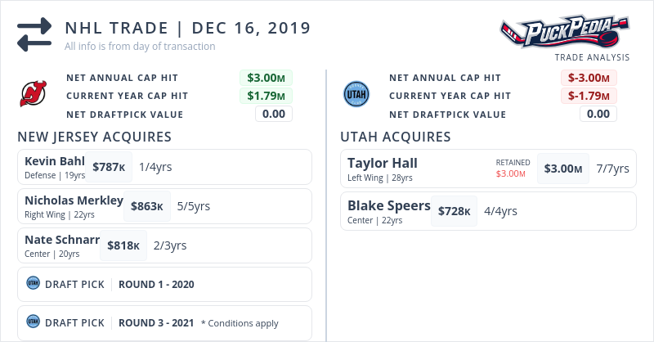The image size is (654, 342).
Task: Click Kevin Bahl's $787K cap hit badge
Action: pyautogui.click(x=109, y=167)
